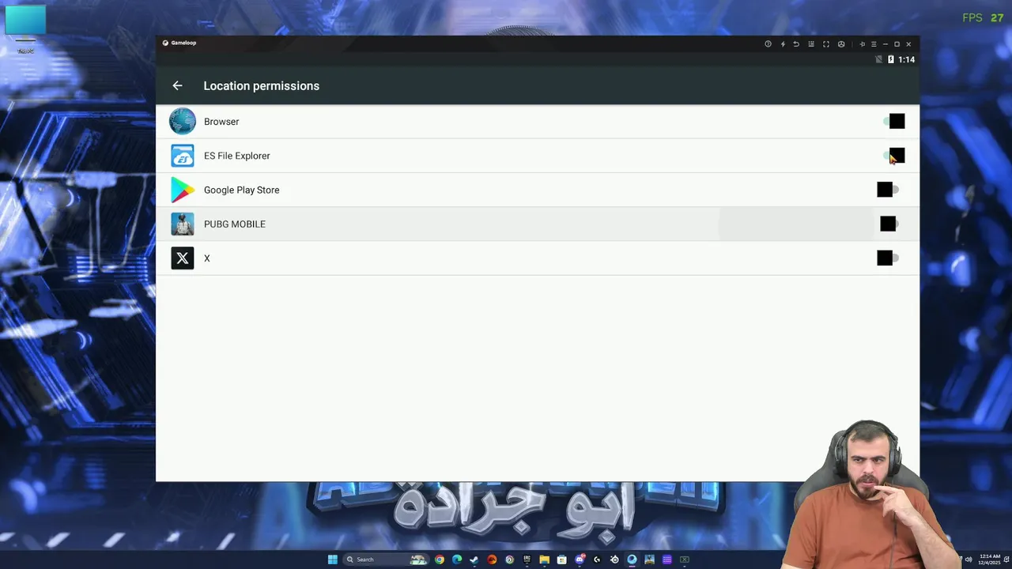The height and width of the screenshot is (569, 1012).
Task: Click the Browser globe app icon
Action: (183, 121)
